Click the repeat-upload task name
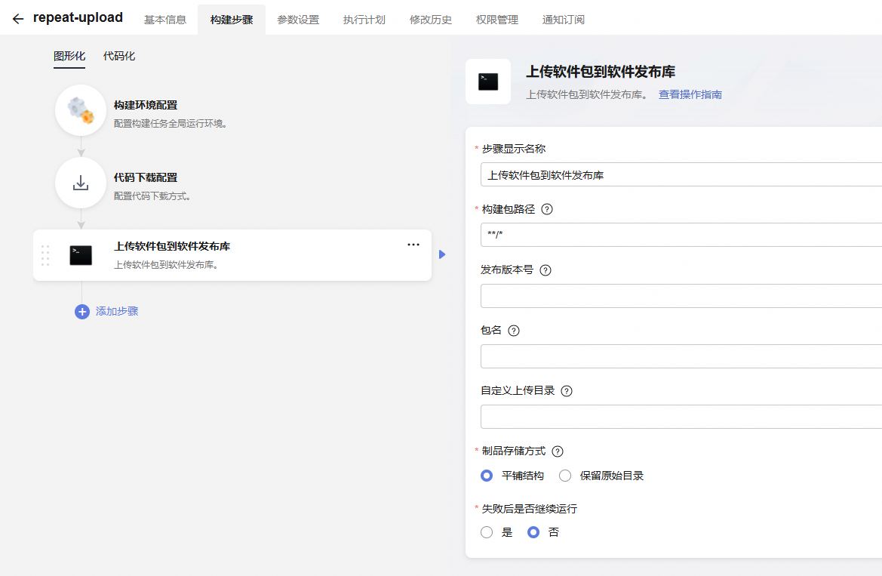882x576 pixels. (x=78, y=17)
